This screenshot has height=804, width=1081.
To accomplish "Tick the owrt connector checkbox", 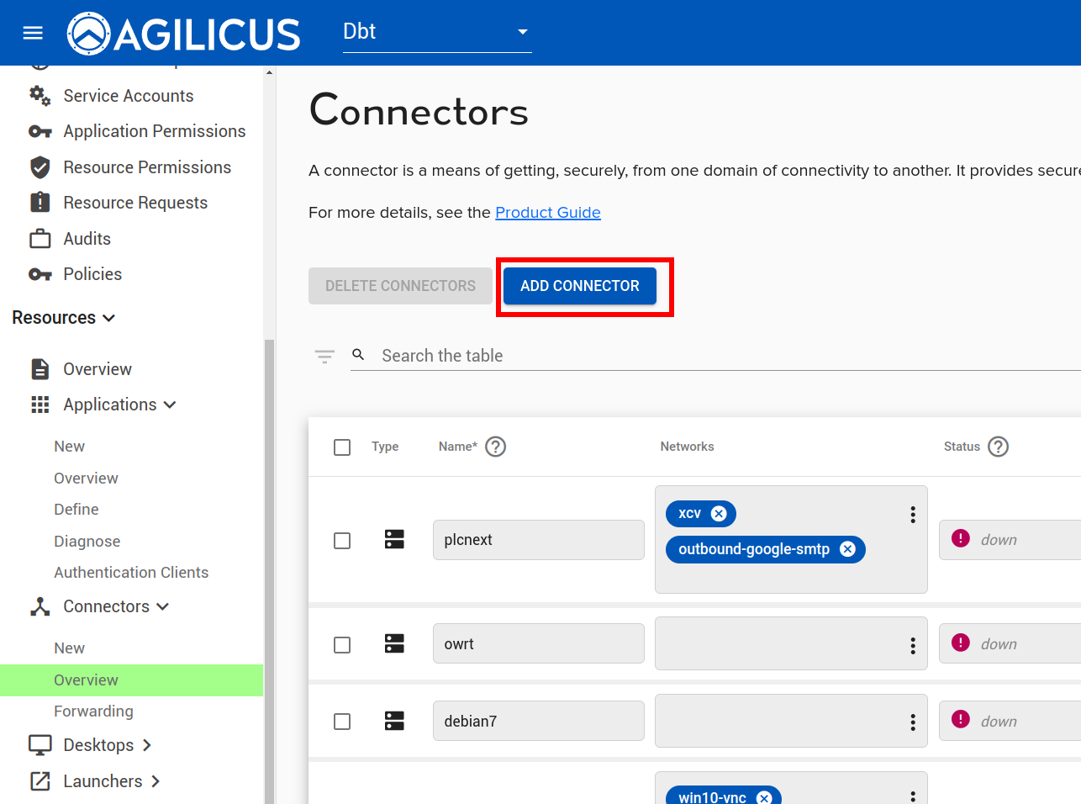I will 342,645.
